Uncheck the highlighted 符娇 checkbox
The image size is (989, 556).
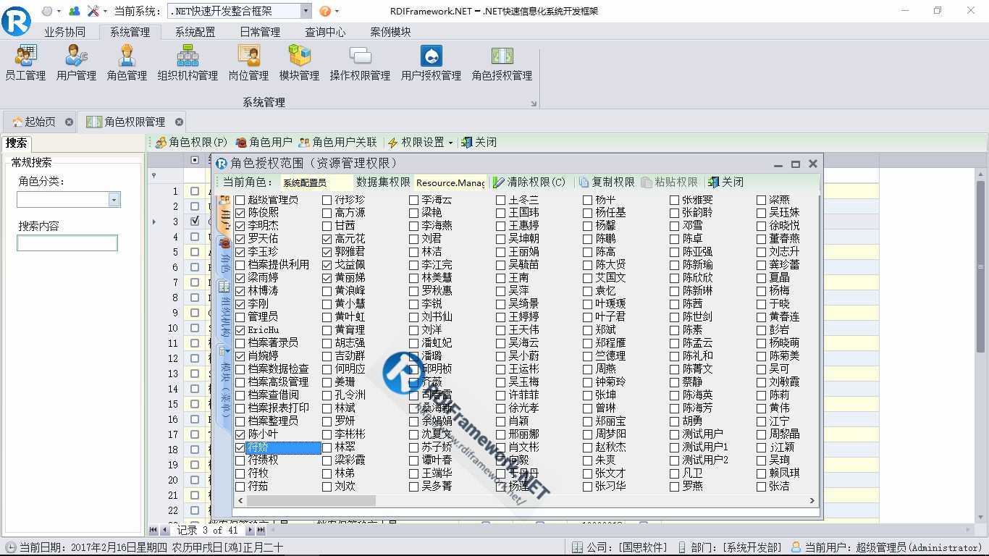(240, 447)
